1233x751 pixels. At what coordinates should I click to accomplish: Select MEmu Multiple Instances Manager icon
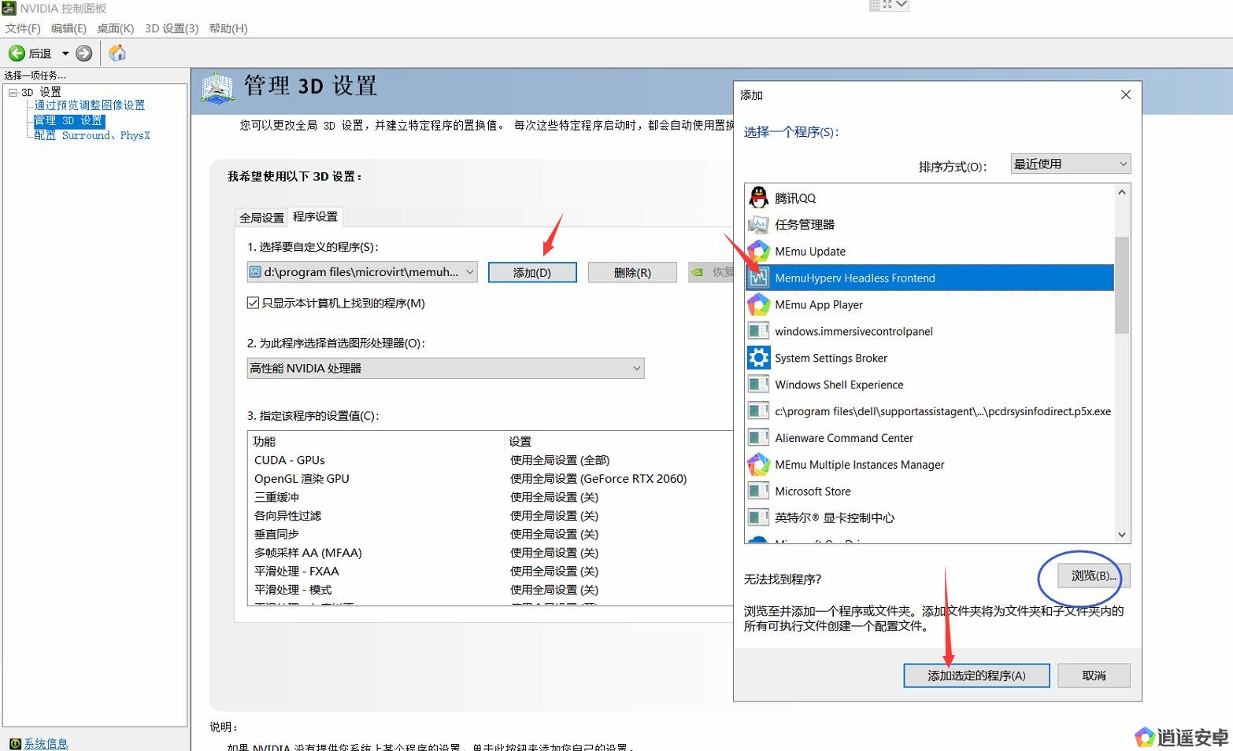pos(758,465)
